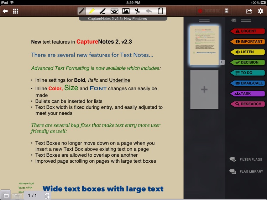Add a new page with plus thumbnail
267x200 pixels.
(x=204, y=90)
